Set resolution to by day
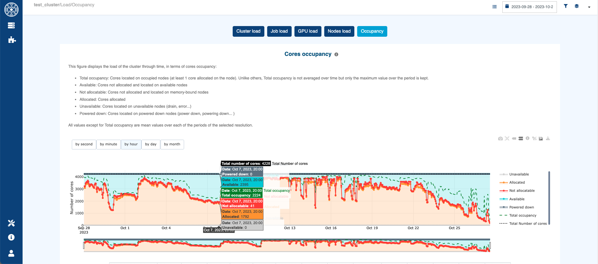The image size is (598, 264). pos(151,144)
